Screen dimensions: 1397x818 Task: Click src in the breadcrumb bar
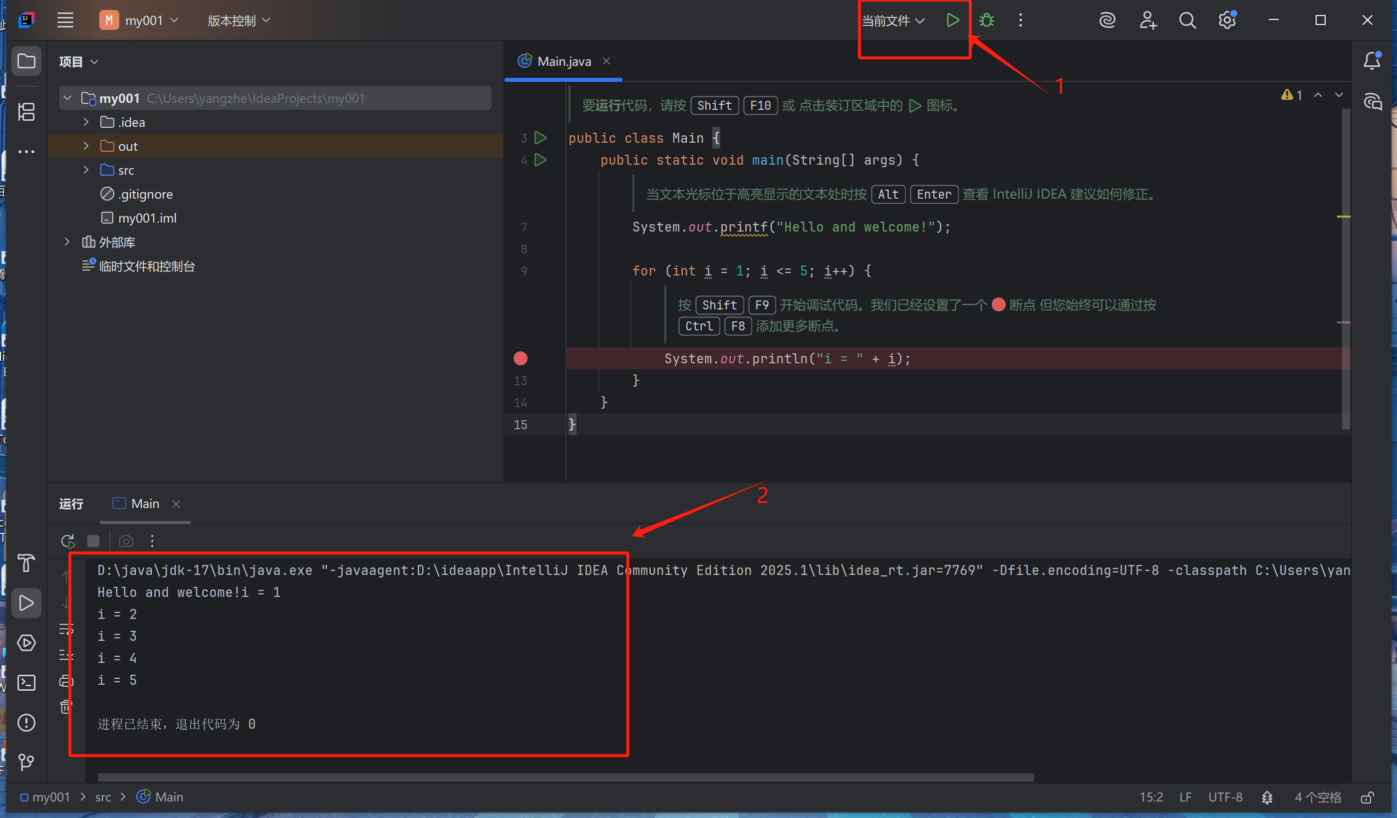coord(103,797)
